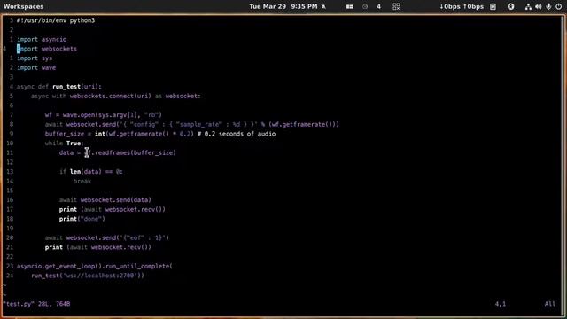
Task: Click the microphone icon in top bar
Action: click(548, 6)
